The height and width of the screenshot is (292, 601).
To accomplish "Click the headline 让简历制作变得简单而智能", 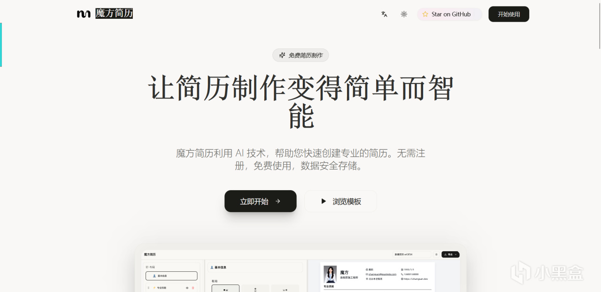I will (x=300, y=101).
